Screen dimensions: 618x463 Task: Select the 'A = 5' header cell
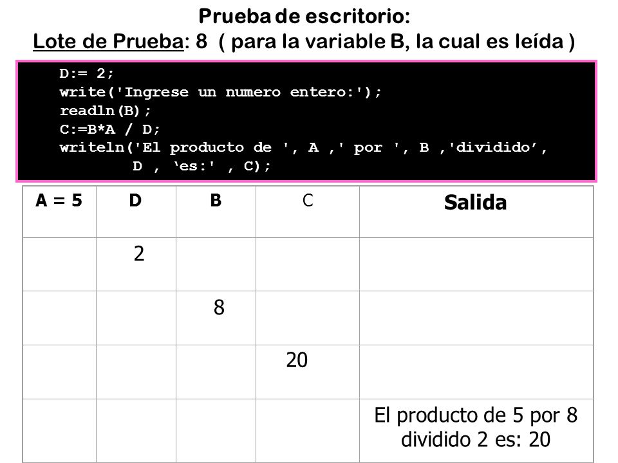point(59,212)
